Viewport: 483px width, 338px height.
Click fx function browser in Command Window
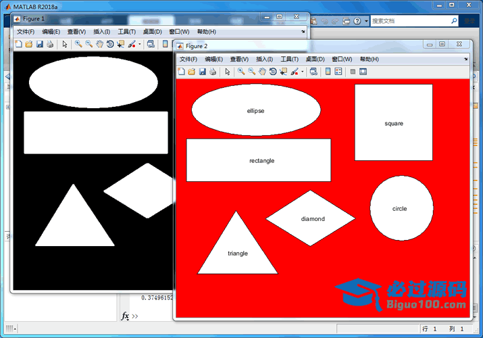[125, 316]
